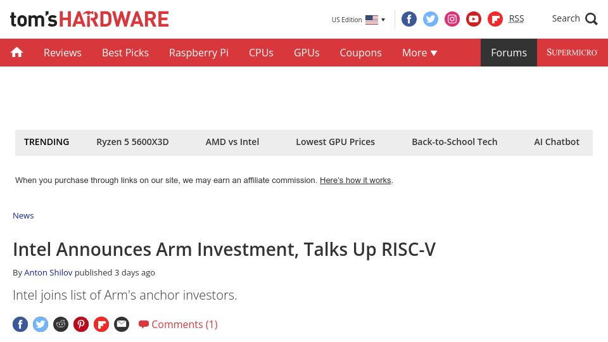Open Best Picks in navigation
Image resolution: width=608 pixels, height=342 pixels.
coord(125,53)
